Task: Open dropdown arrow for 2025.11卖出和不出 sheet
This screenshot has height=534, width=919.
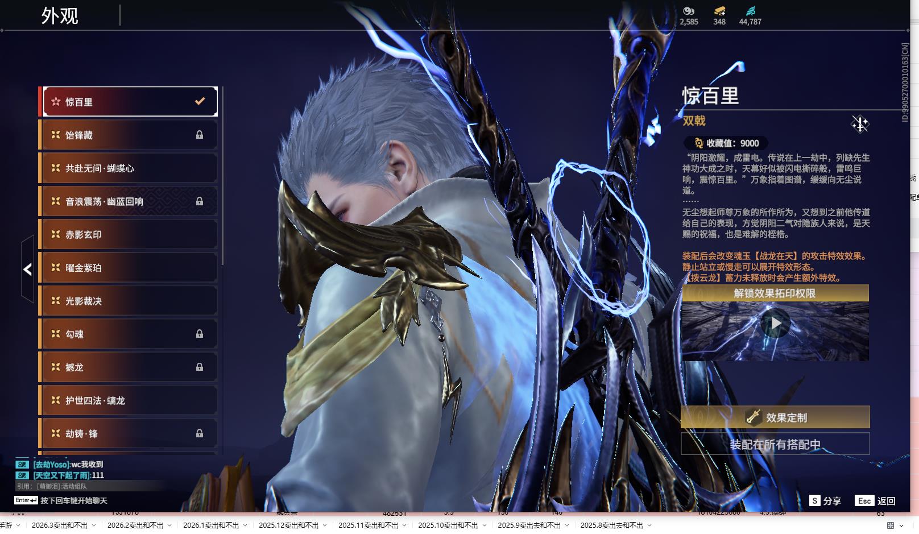Action: (404, 525)
